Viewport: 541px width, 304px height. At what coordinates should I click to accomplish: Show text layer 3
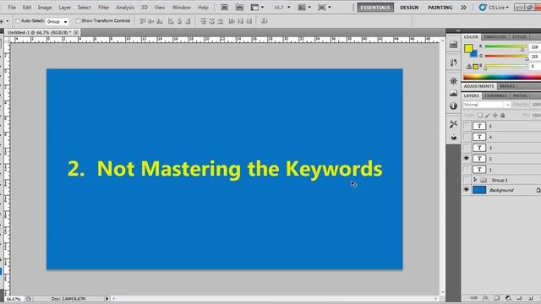(467, 148)
